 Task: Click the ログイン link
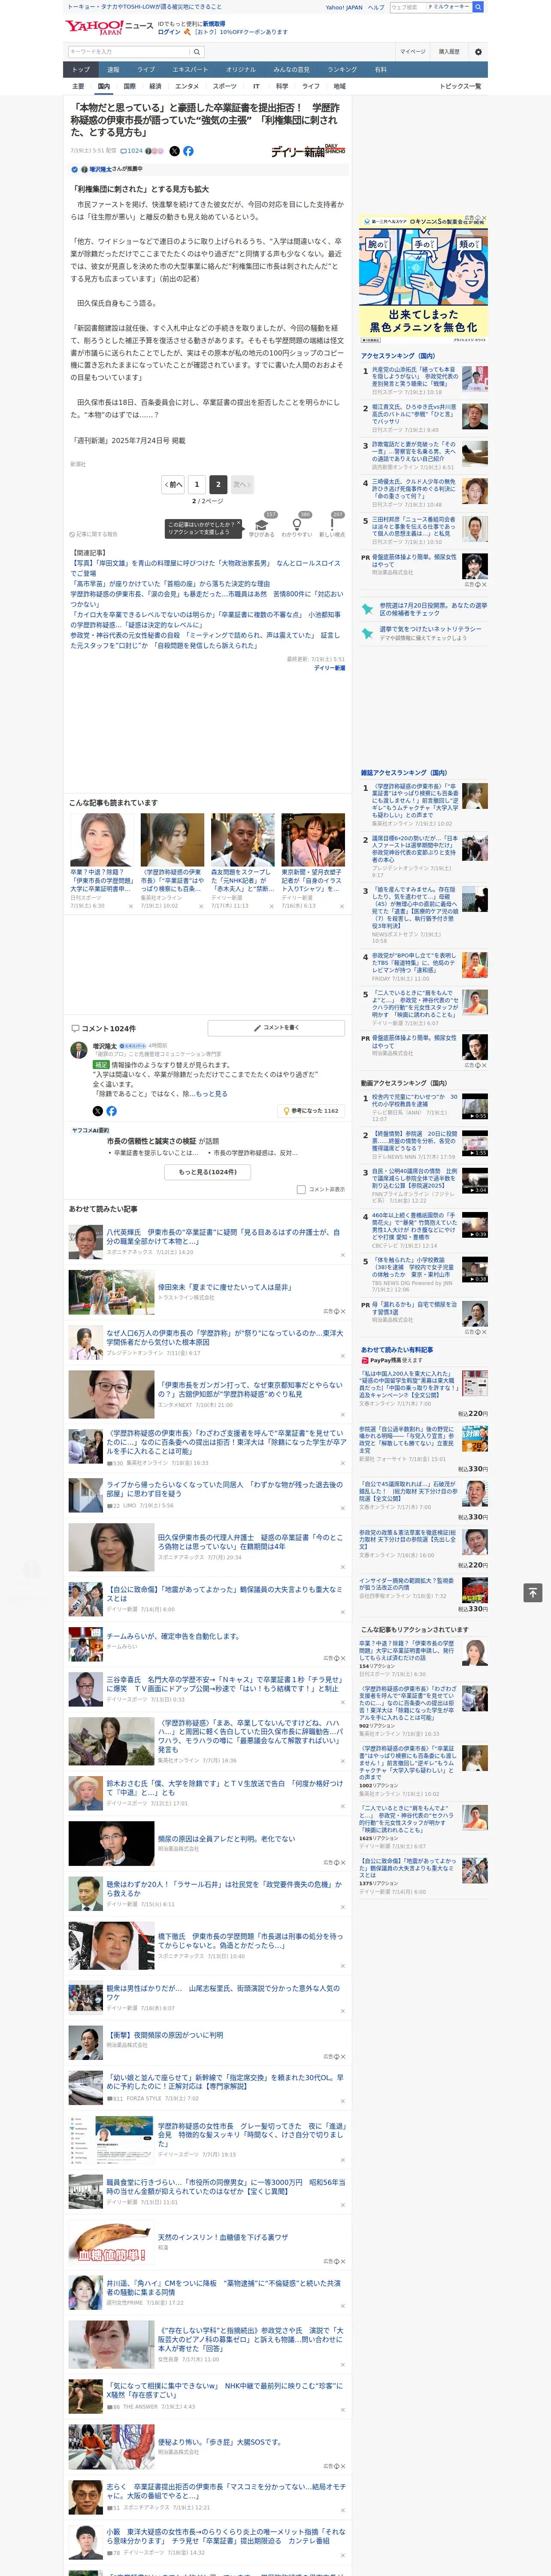point(169,32)
